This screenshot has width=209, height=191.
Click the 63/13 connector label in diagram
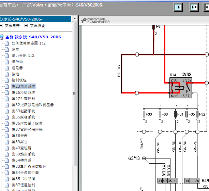[134, 158]
